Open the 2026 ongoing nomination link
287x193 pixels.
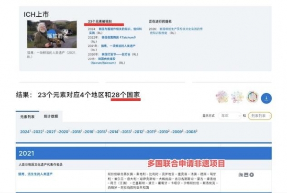(x=176, y=31)
